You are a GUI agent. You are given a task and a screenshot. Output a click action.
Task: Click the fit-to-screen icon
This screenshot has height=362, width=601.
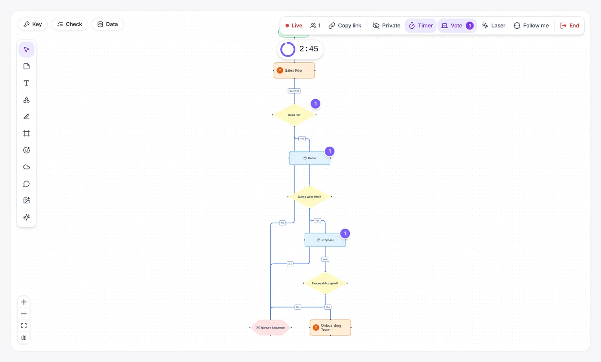pyautogui.click(x=24, y=326)
